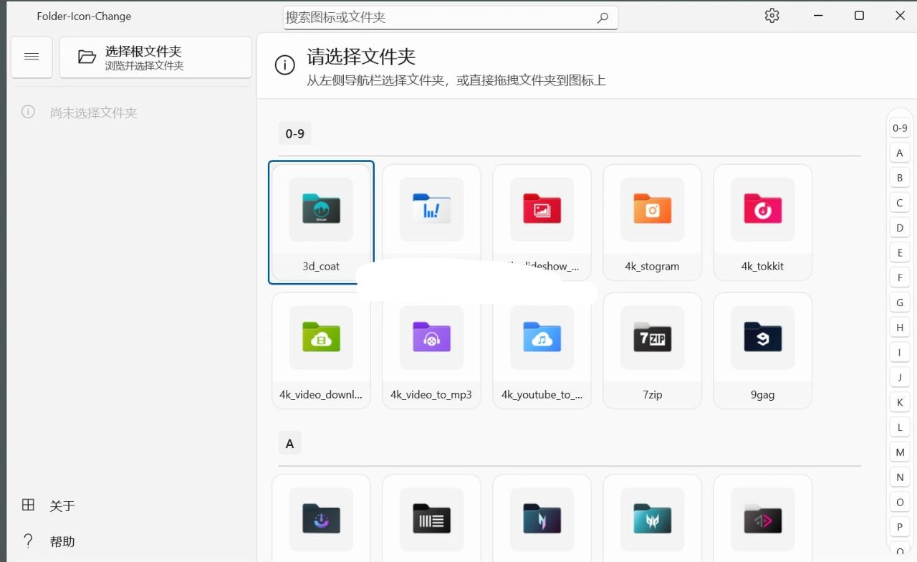Select the 7zip folder icon
Screen dimensions: 917x562
pos(652,338)
